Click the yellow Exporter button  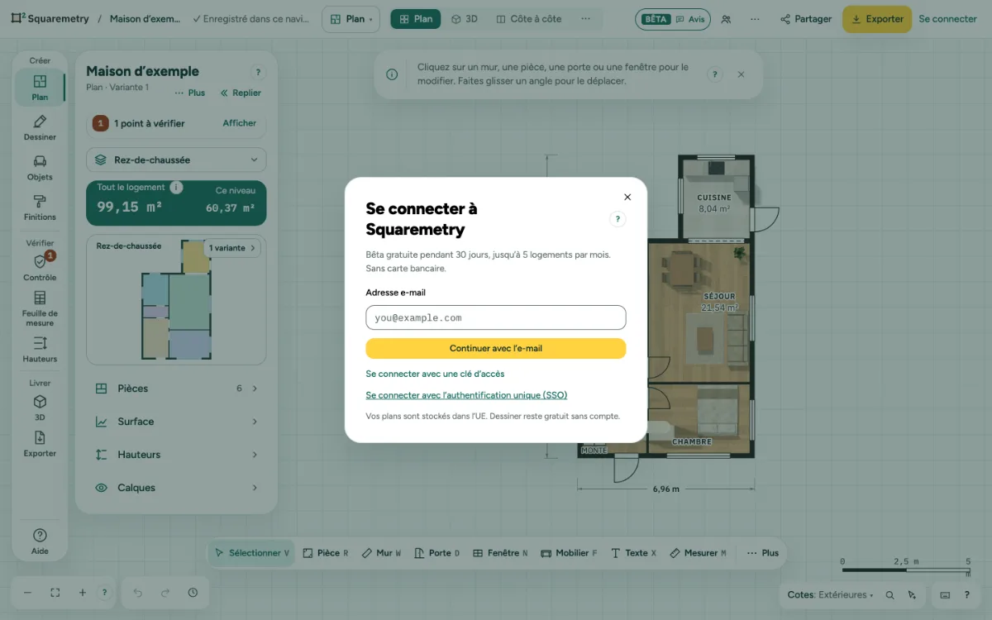pos(877,19)
